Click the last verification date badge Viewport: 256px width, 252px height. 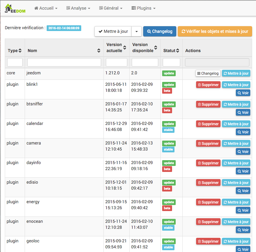tap(64, 28)
